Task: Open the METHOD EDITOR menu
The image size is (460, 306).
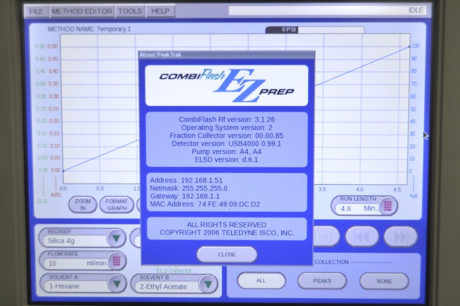Action: [81, 11]
